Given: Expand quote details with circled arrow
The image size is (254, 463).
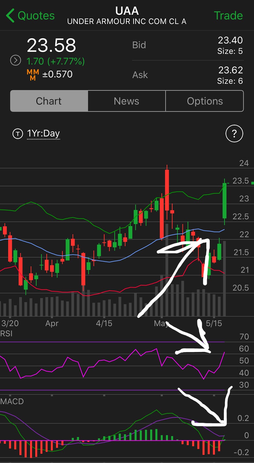Looking at the screenshot, I should pos(16,60).
